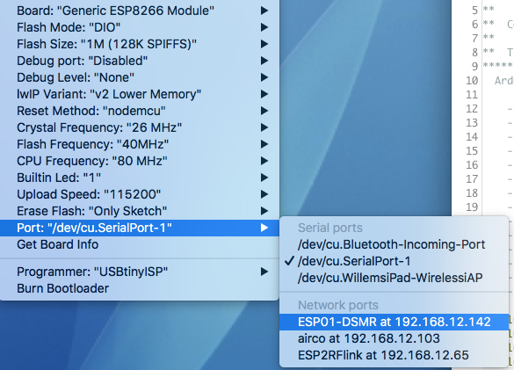Open the Reset Method "nodemcu" submenu

[140, 111]
